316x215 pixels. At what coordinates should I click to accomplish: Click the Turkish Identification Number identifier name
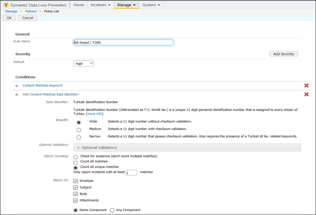coord(96,102)
